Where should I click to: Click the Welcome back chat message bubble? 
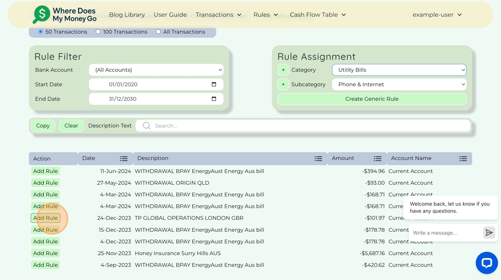coord(450,208)
